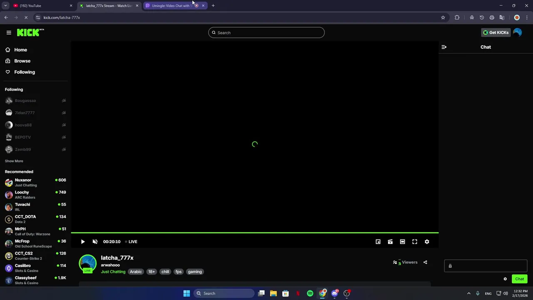Open recommended channel McFrop

pos(35,243)
